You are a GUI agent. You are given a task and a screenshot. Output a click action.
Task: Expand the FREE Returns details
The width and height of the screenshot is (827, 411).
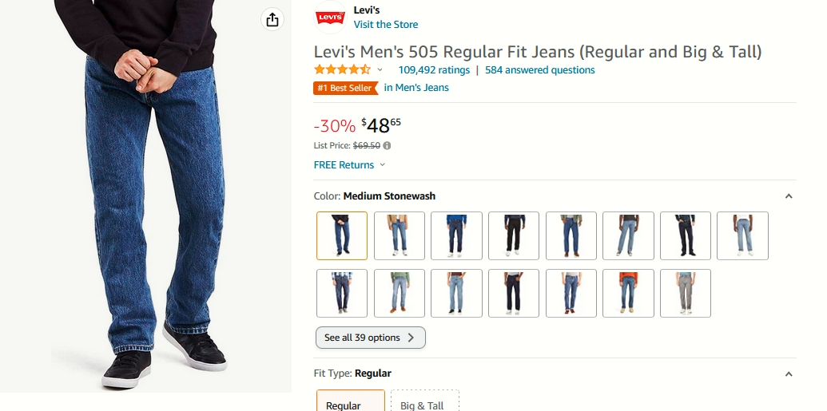[350, 165]
